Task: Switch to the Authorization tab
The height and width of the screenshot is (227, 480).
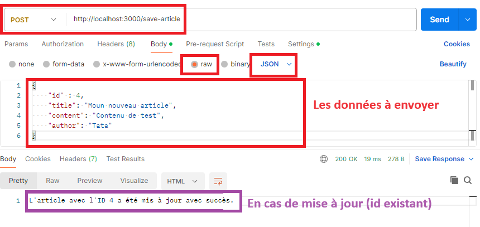Action: pos(63,44)
